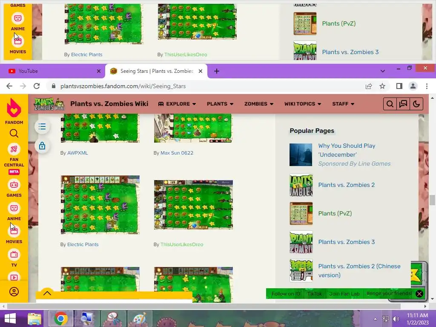Image resolution: width=436 pixels, height=327 pixels.
Task: Click the wiki header search icon
Action: 390,104
